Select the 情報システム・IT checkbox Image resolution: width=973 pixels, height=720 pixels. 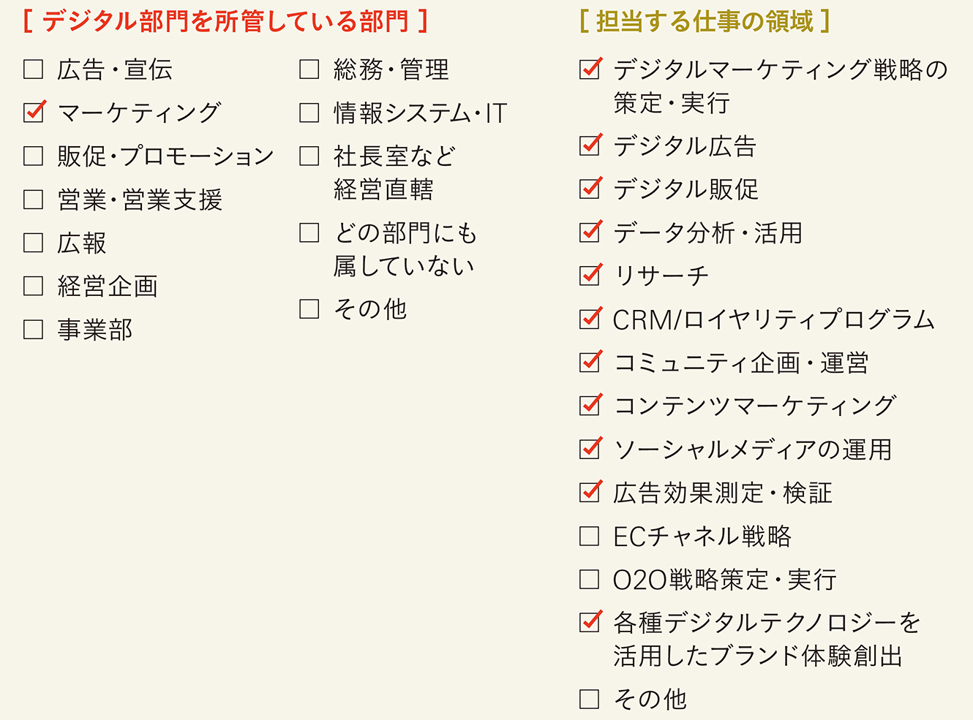point(309,113)
